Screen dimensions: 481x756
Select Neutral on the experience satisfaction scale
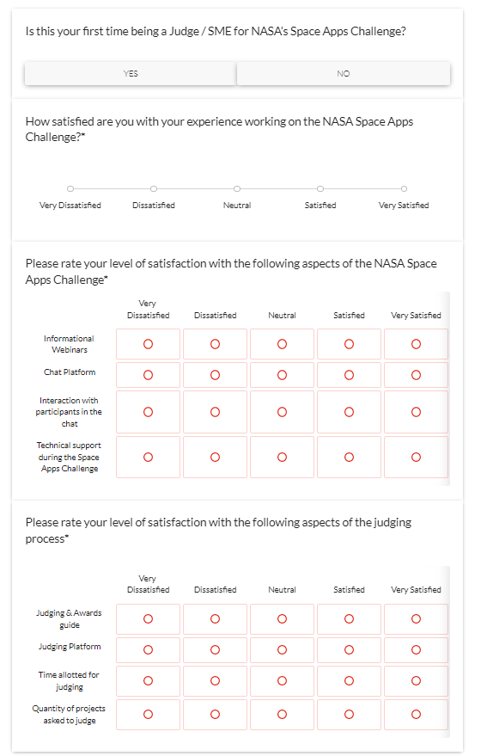(x=237, y=188)
